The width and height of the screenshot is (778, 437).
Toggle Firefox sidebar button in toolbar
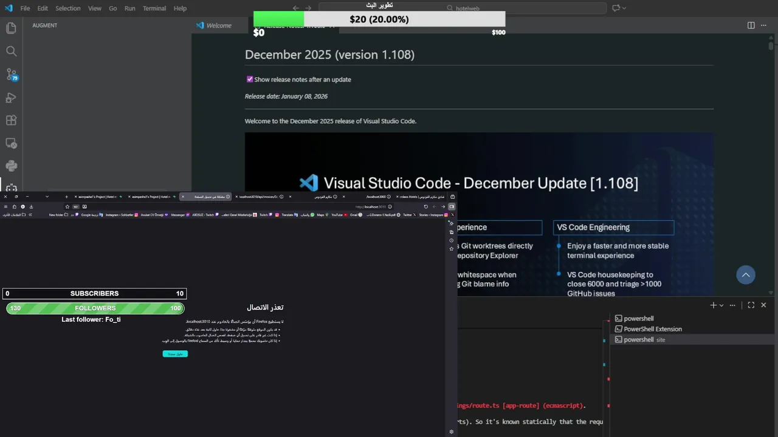[452, 206]
